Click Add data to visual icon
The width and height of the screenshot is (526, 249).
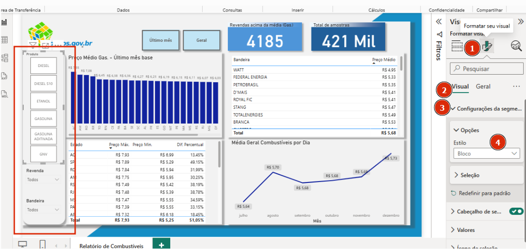(457, 47)
